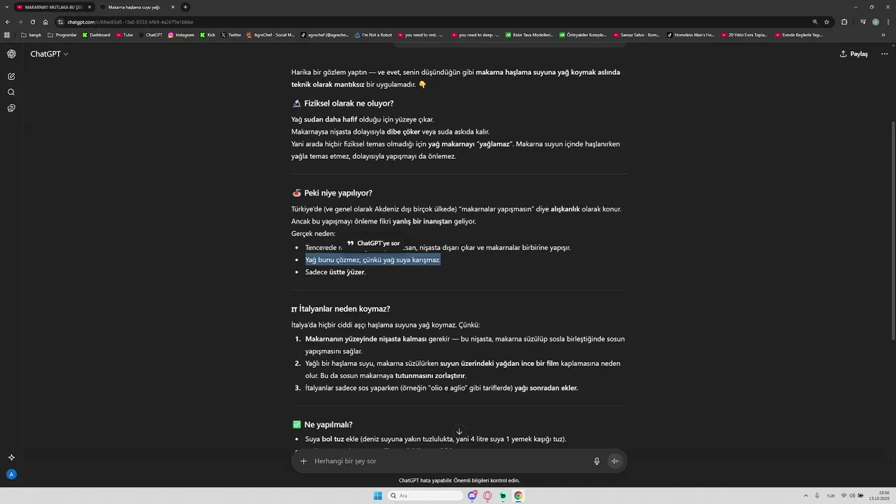Open the Chrome three-dot menu

[888, 22]
